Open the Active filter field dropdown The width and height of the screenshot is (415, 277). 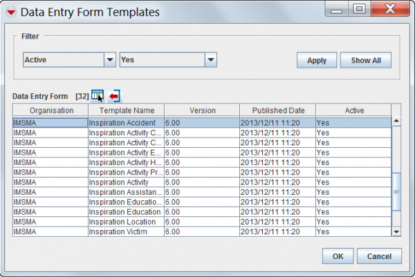point(109,60)
